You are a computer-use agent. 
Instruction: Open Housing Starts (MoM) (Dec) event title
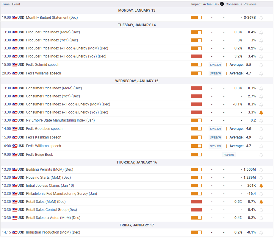coord(48,178)
